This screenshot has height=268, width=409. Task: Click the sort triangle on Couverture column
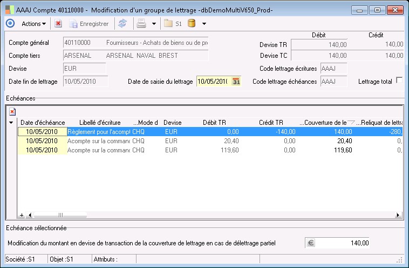pyautogui.click(x=351, y=123)
